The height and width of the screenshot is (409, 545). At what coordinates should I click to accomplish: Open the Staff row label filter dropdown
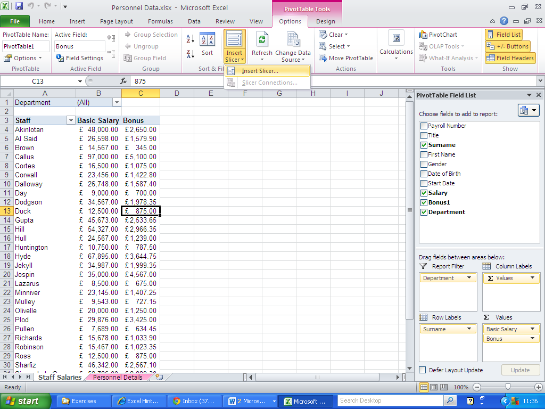tap(71, 120)
